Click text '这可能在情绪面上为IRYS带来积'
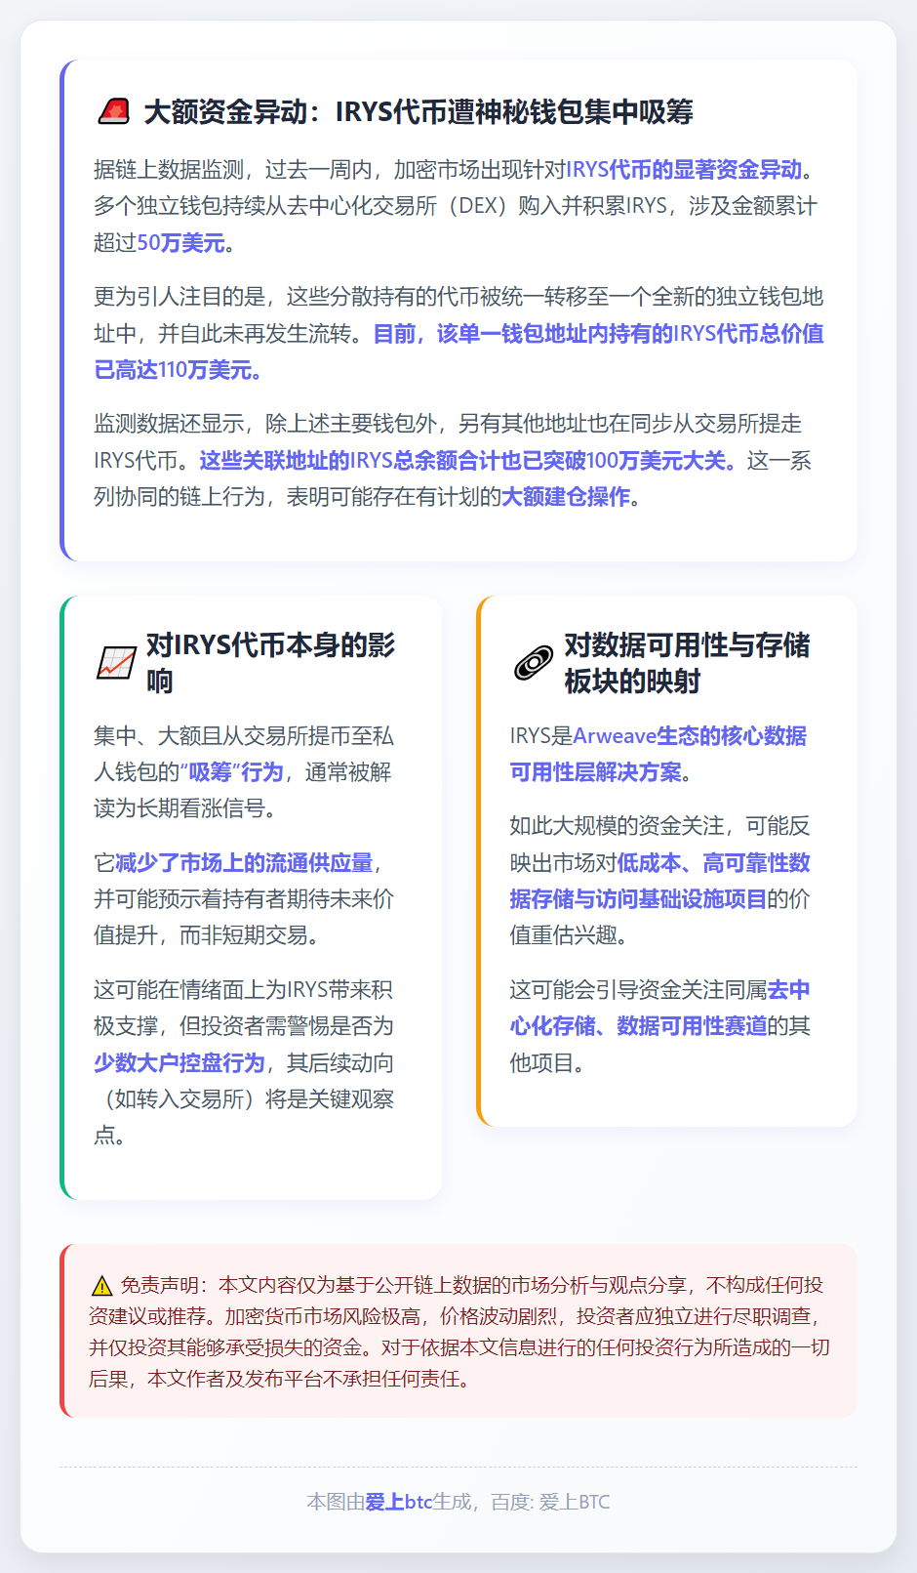The height and width of the screenshot is (1573, 917). 244,990
